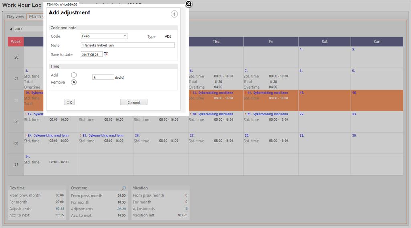Screen dimensions: 411x228
Task: Focus the Save to date field
Action: click(x=92, y=54)
